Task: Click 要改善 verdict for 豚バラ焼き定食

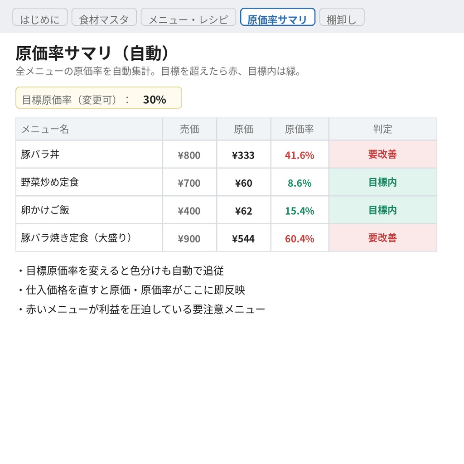Action: coord(382,237)
